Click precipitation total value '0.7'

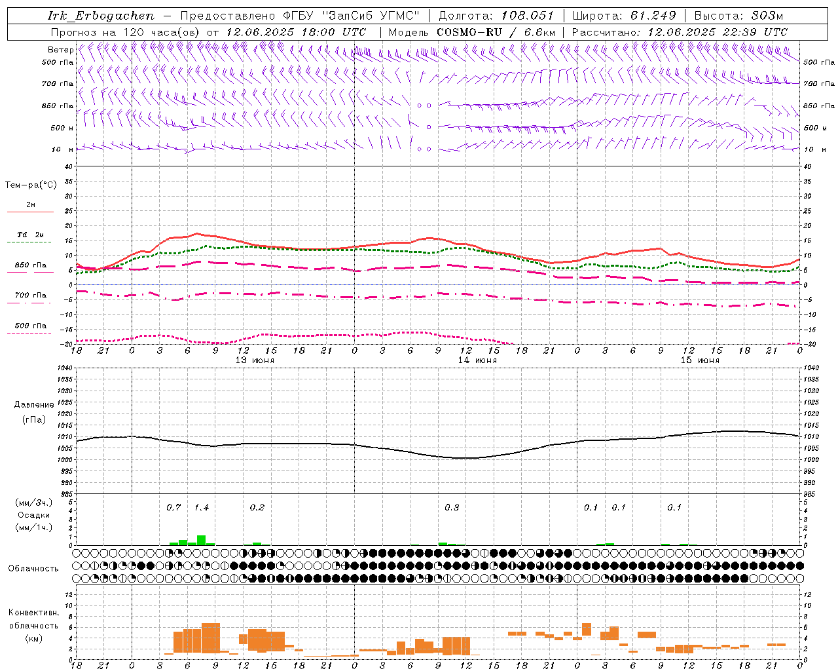173,508
